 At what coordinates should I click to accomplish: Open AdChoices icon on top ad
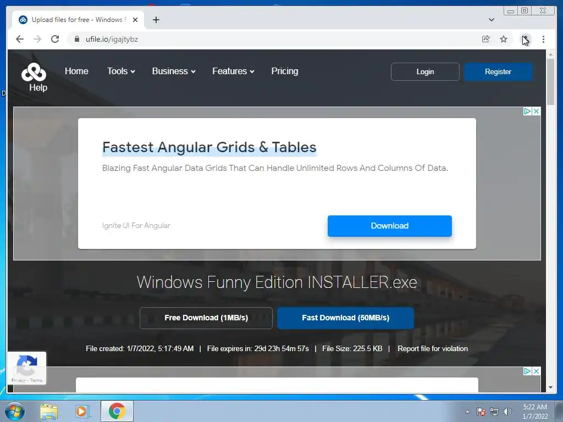click(527, 111)
